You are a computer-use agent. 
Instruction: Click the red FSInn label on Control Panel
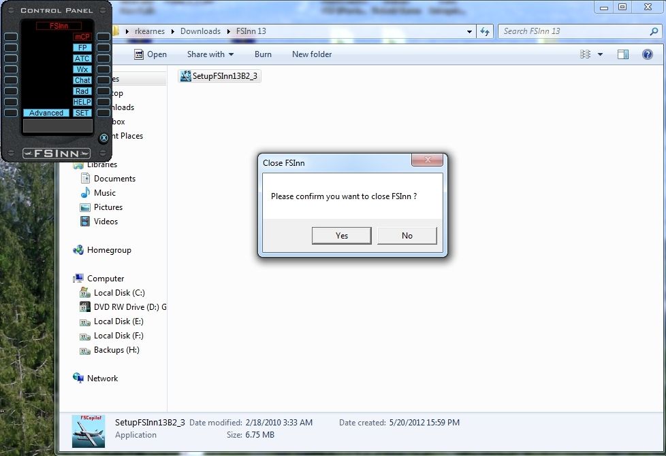pyautogui.click(x=59, y=26)
